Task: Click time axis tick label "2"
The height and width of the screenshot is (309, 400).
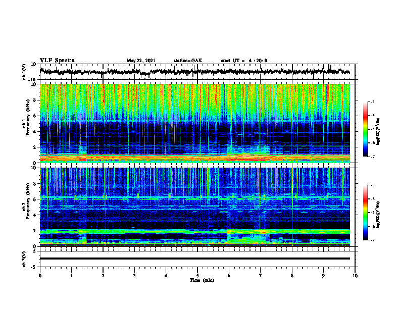Action: 103,276
